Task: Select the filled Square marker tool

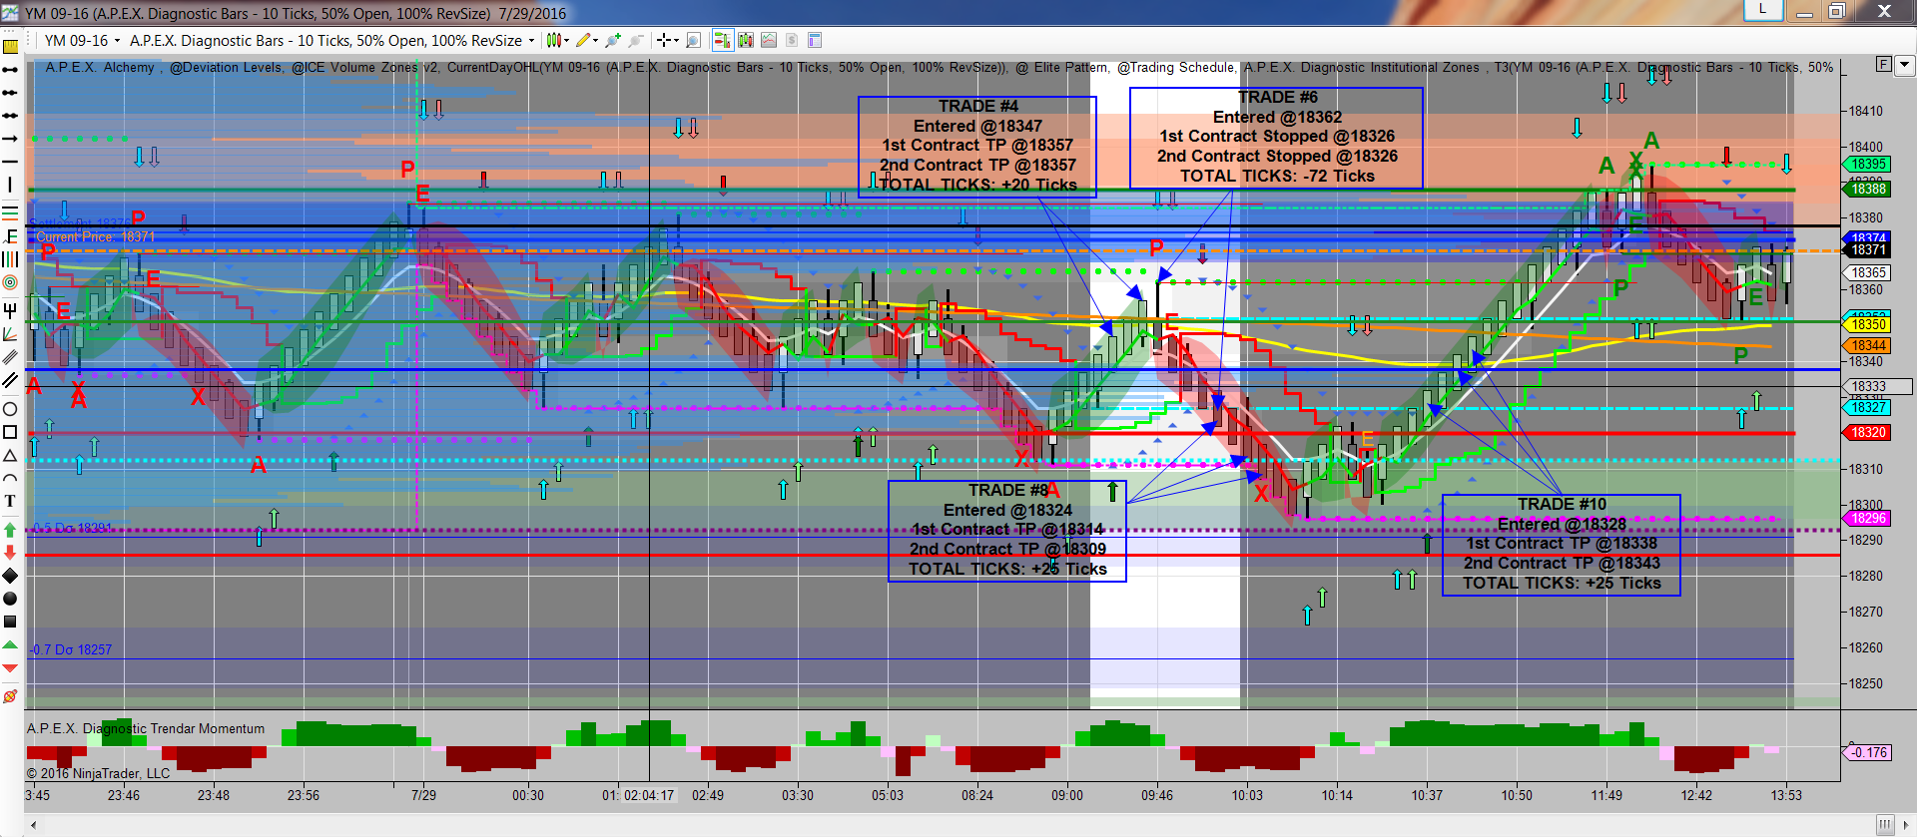Action: [10, 622]
